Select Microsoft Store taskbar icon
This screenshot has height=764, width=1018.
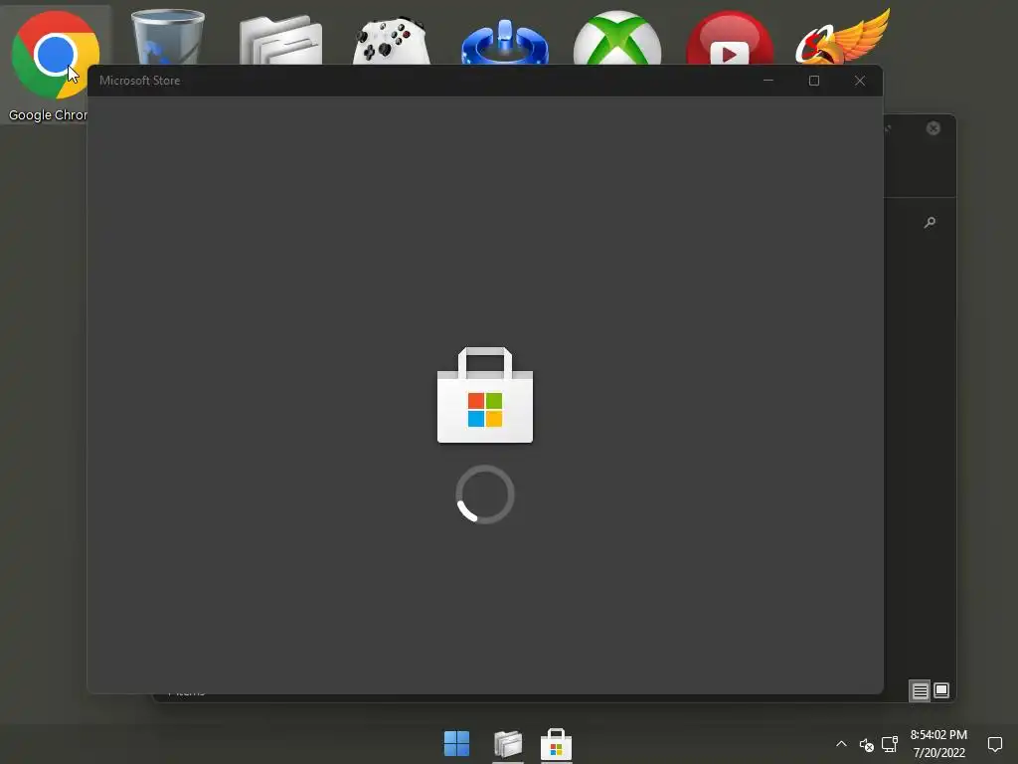[x=557, y=744]
